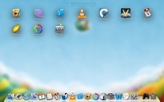
Task: Open Mail with one unread badge
Action: coord(34,96)
